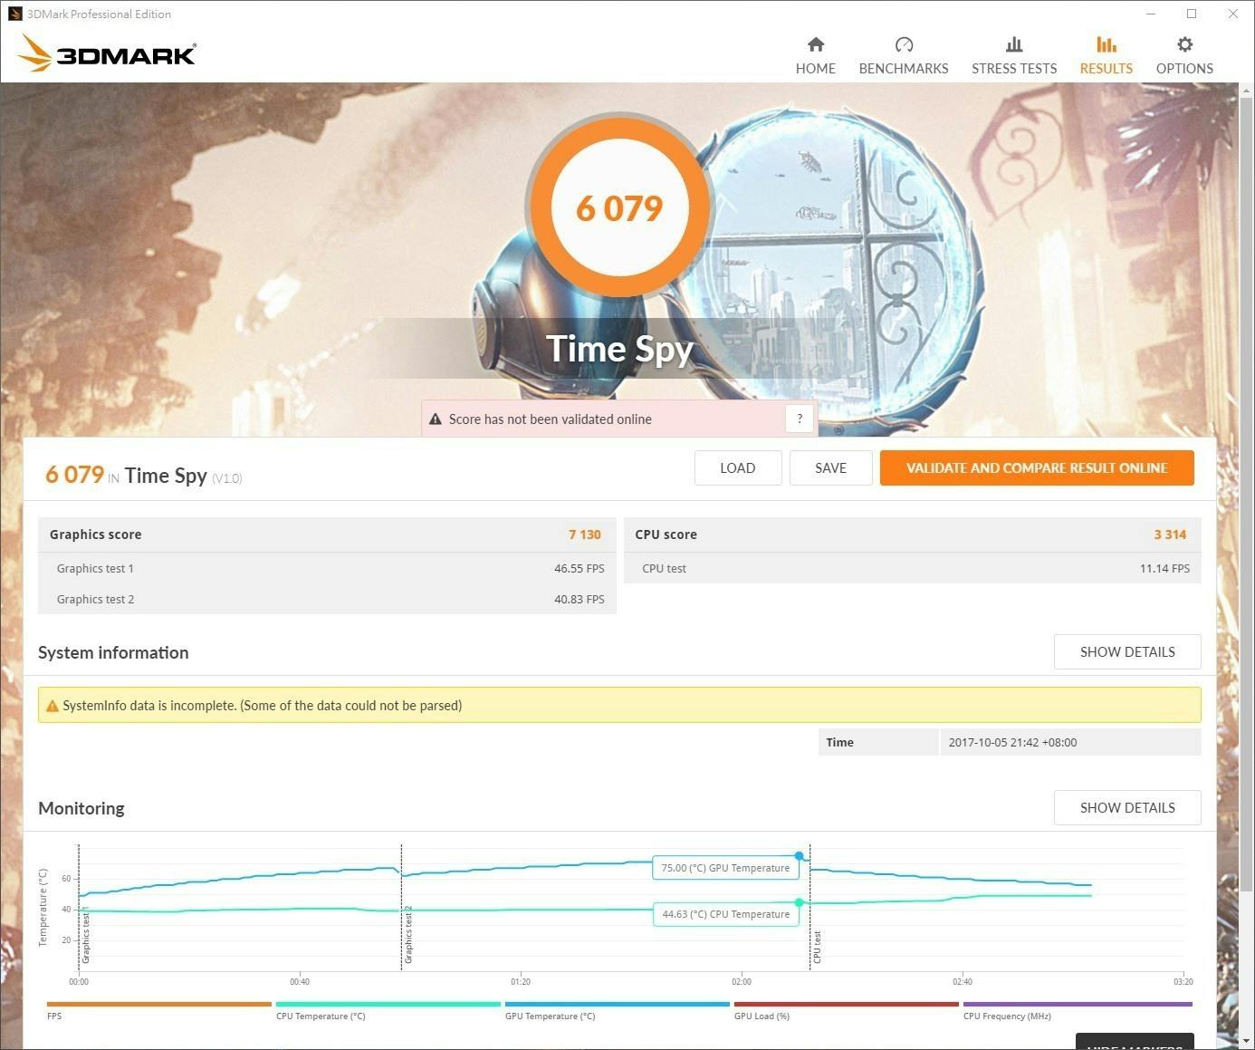Click Validate and Compare Result Online

coord(1037,468)
